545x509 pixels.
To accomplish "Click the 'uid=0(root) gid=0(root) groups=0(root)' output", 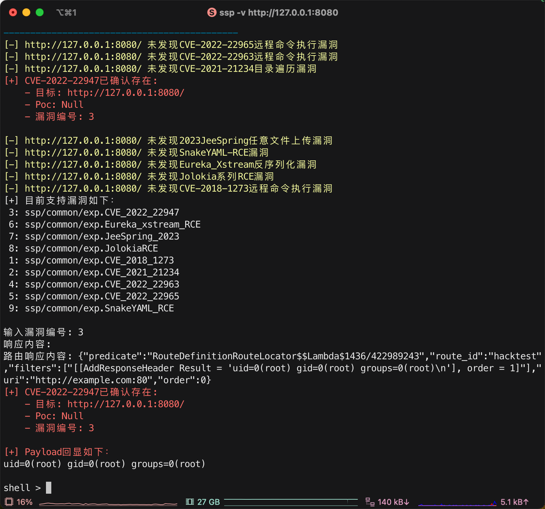I will pyautogui.click(x=105, y=464).
